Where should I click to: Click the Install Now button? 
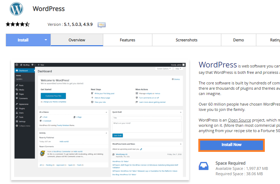[x=232, y=145]
